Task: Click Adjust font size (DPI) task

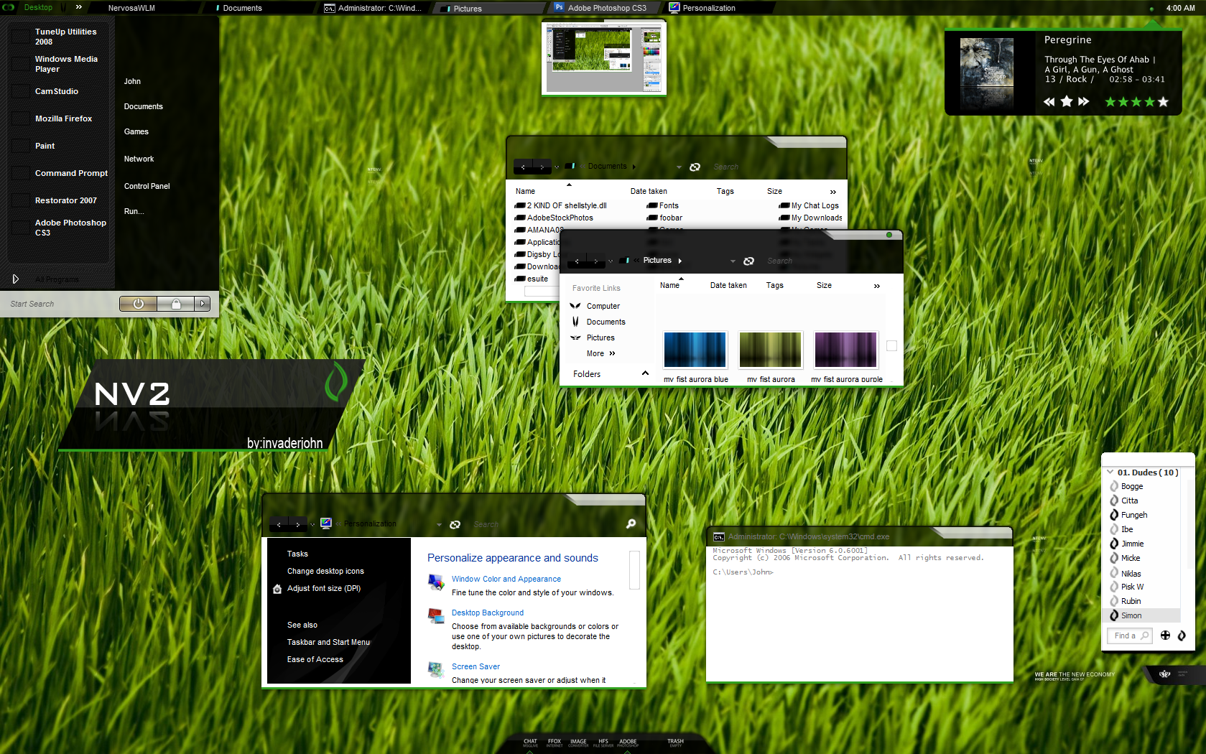Action: [324, 588]
